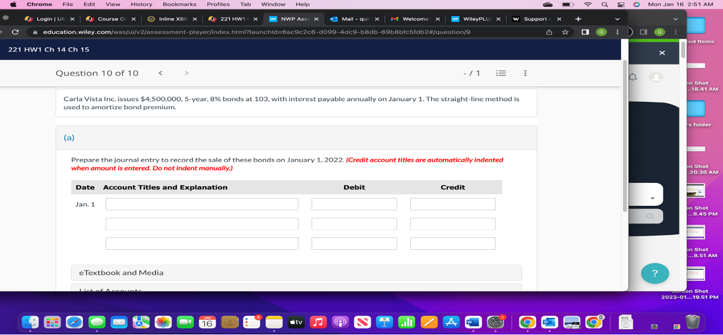Open Calendar showing Jan 16 in Dock
Viewport: 723px width, 335px height.
tap(207, 322)
